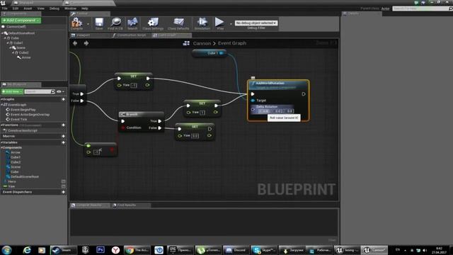Add a new event dispatcher with plus icon
This screenshot has width=453, height=255.
pyautogui.click(x=63, y=192)
